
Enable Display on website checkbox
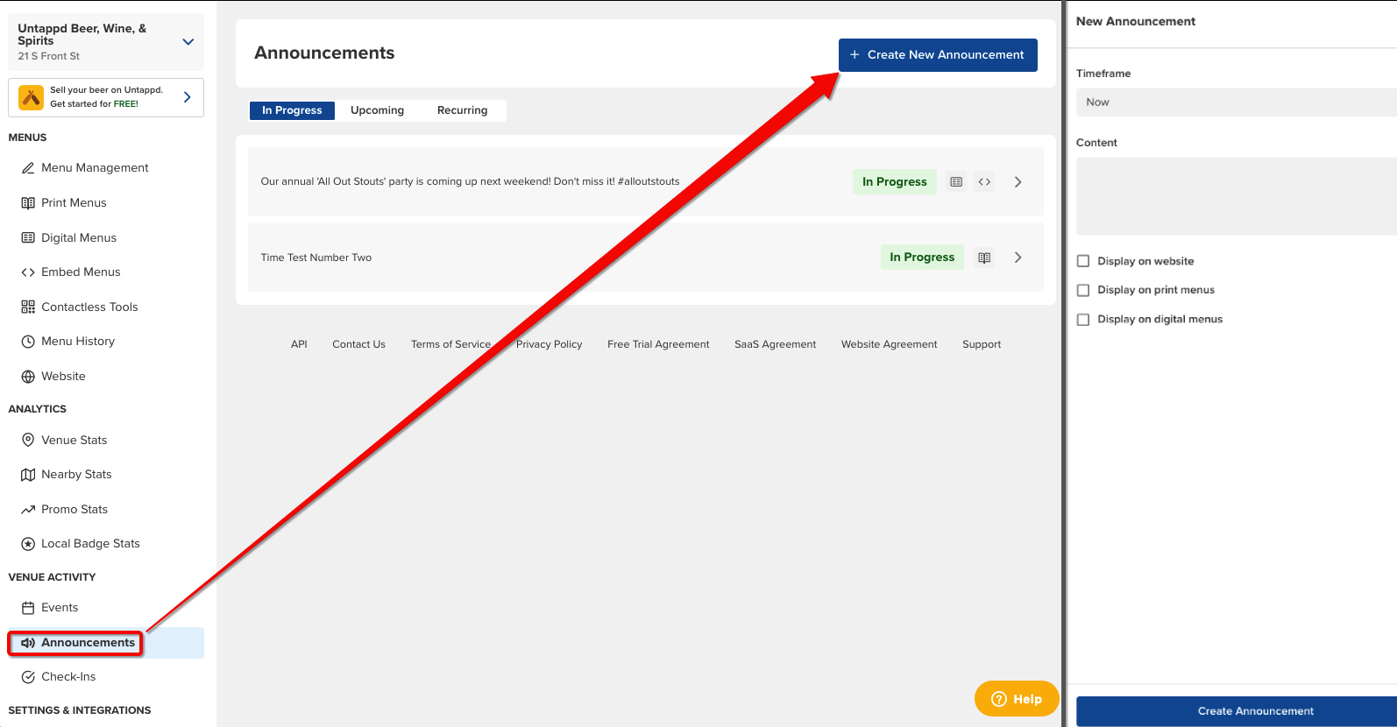1083,261
